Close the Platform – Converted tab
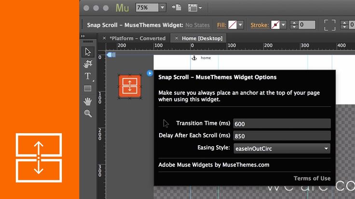This screenshot has width=355, height=199. 104,38
